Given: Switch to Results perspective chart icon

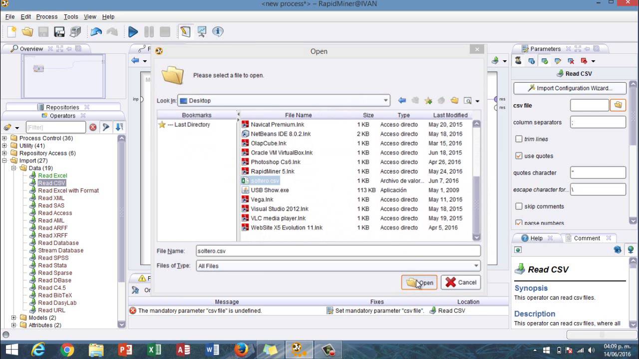Looking at the screenshot, I should tap(202, 32).
